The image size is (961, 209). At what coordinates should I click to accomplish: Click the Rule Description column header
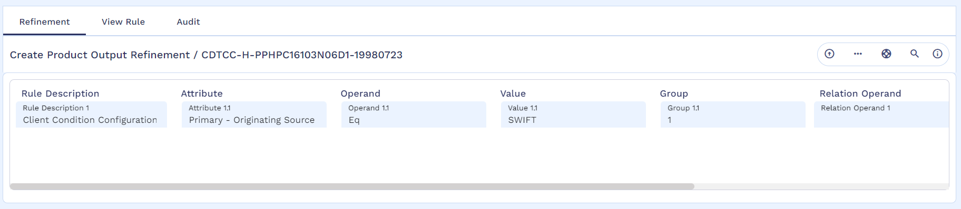click(x=60, y=93)
